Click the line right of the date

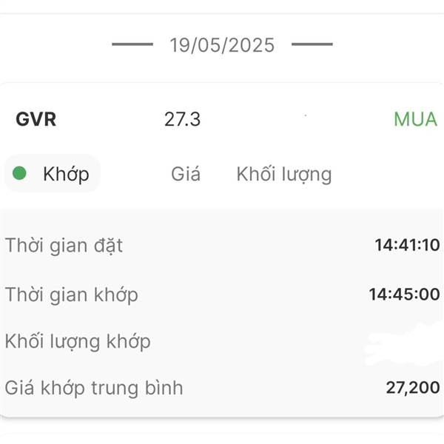coord(312,44)
